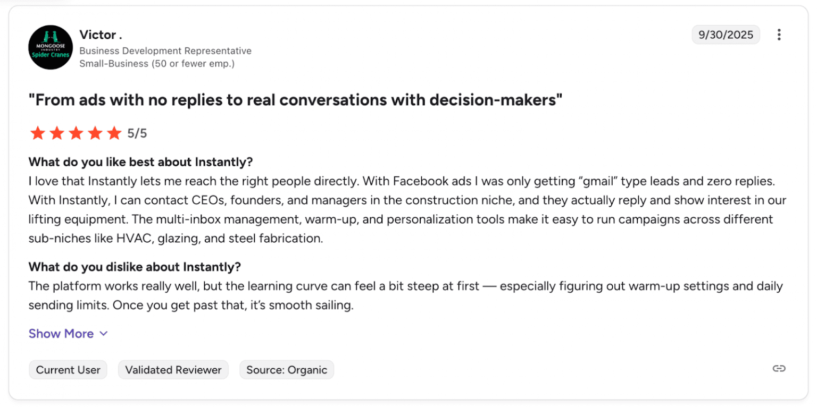Click the third red rating star

[76, 133]
